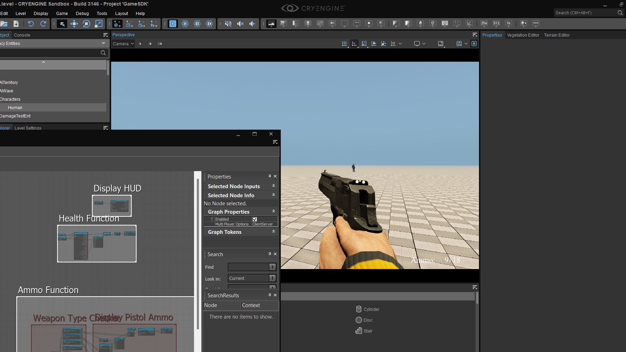Toggle angle snapping in the viewport toolbar

pos(354,43)
